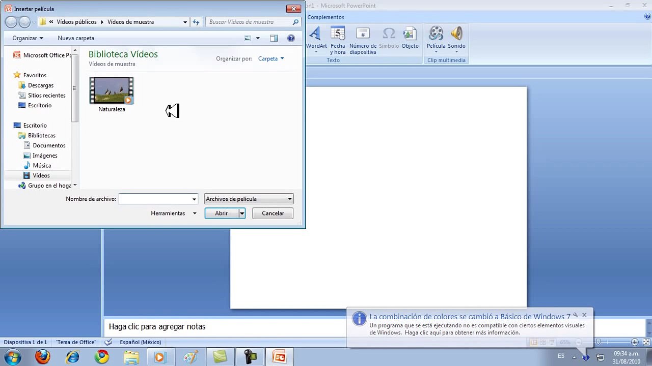Open Windows Media Player from the taskbar
The height and width of the screenshot is (366, 652).
coord(160,357)
